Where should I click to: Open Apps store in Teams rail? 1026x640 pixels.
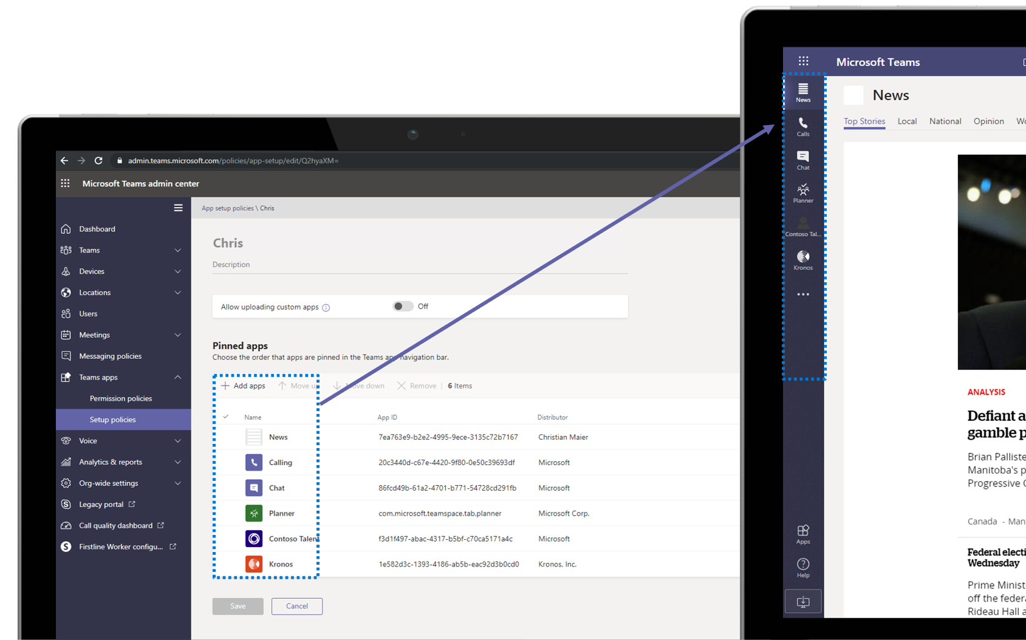[x=803, y=534]
